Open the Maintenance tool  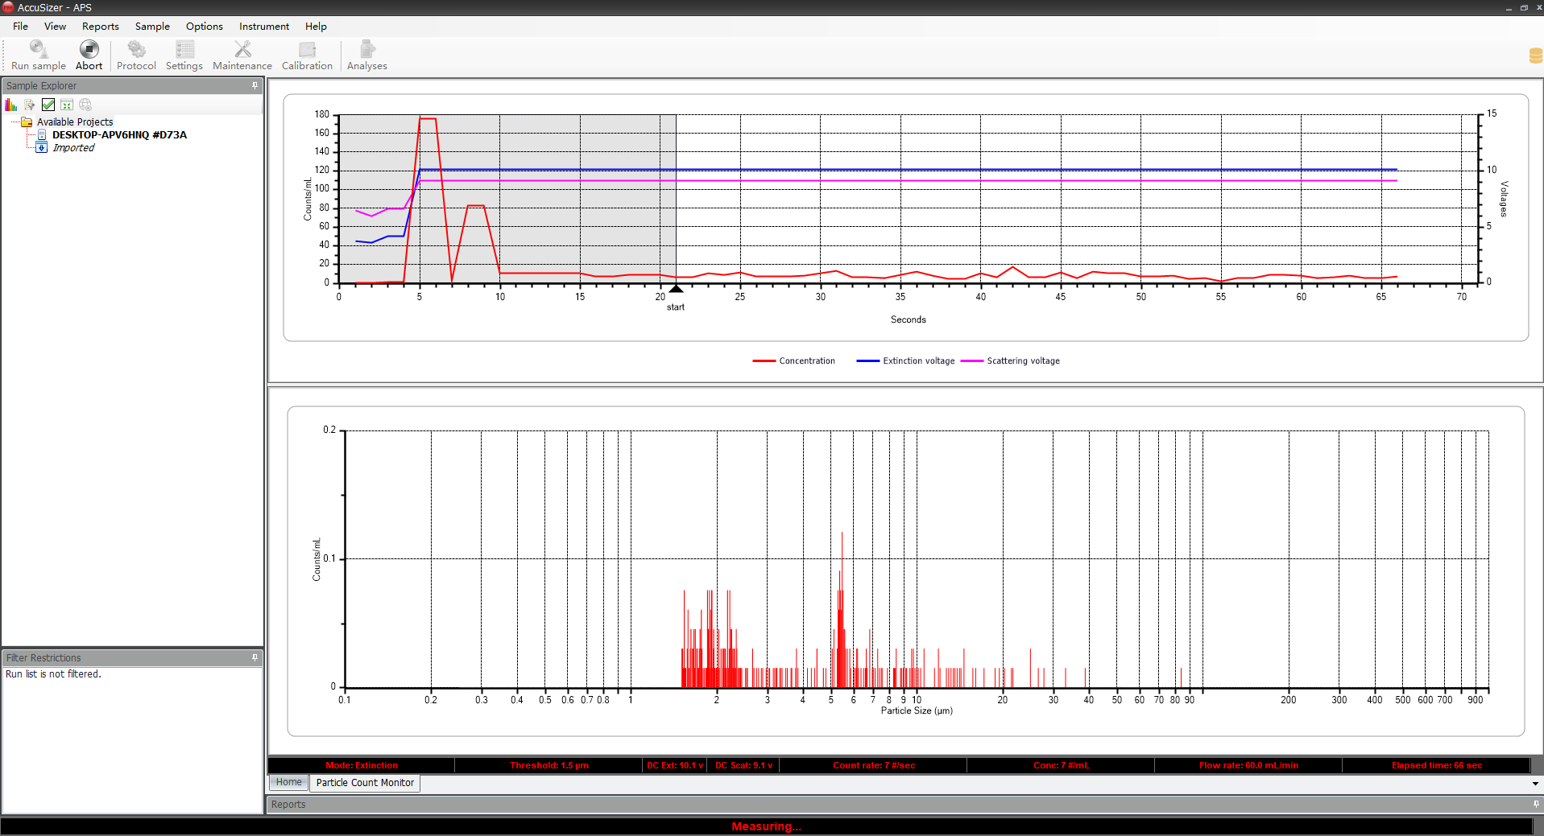[242, 56]
